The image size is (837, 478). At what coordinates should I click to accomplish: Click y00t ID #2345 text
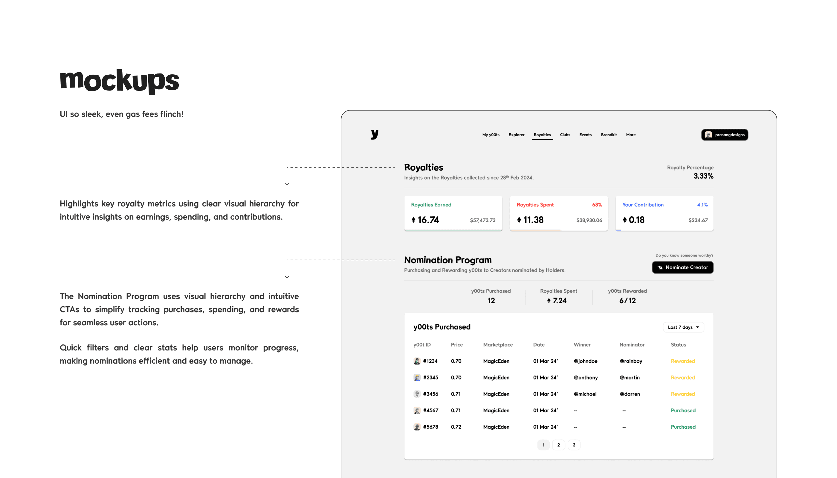[x=430, y=378]
